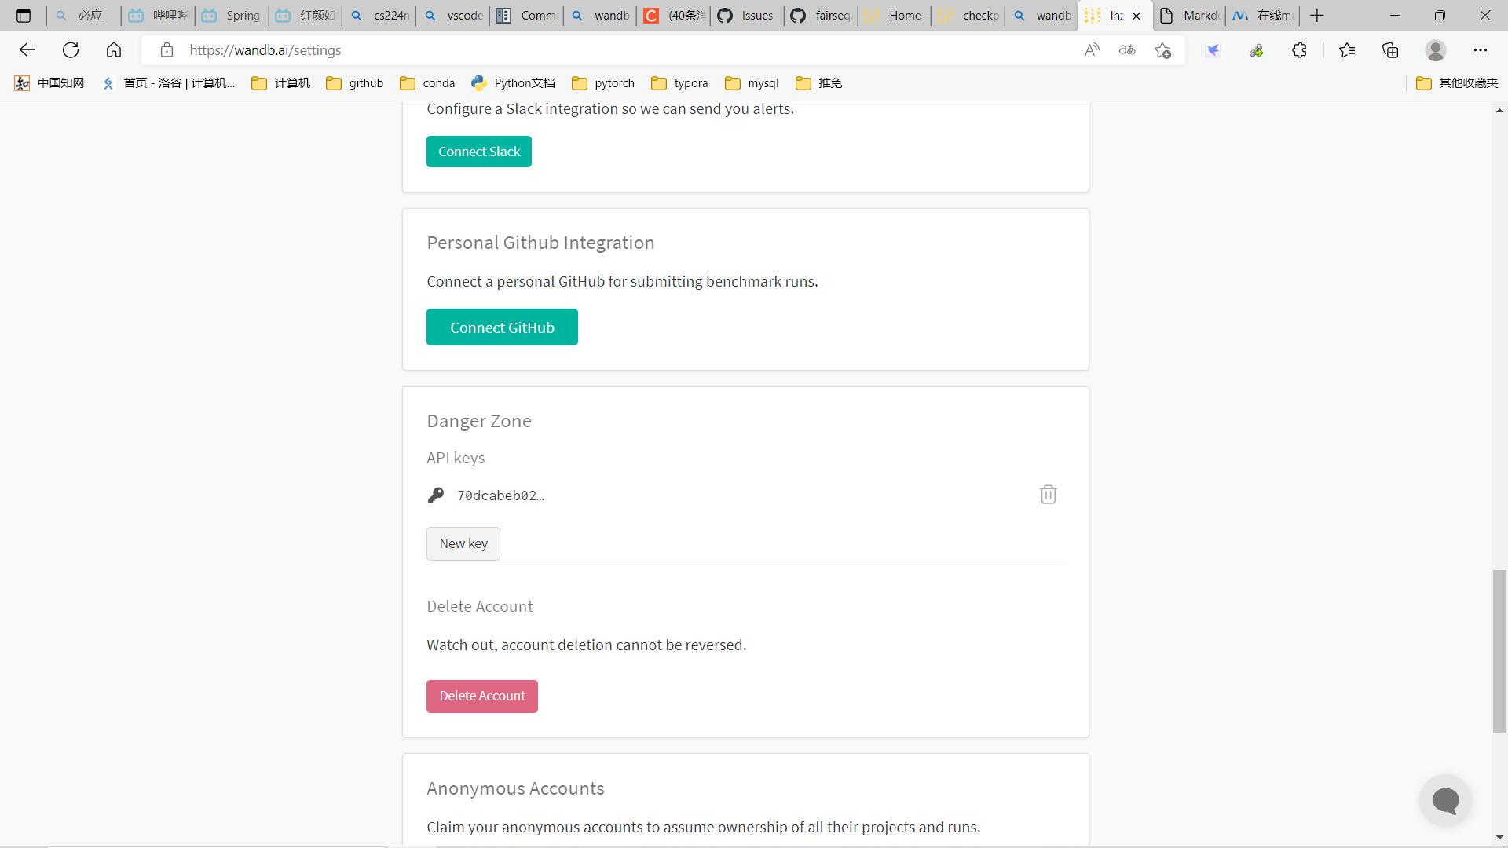Screen dimensions: 1508x848
Task: Expand the Anonymous Accounts section
Action: 514,787
